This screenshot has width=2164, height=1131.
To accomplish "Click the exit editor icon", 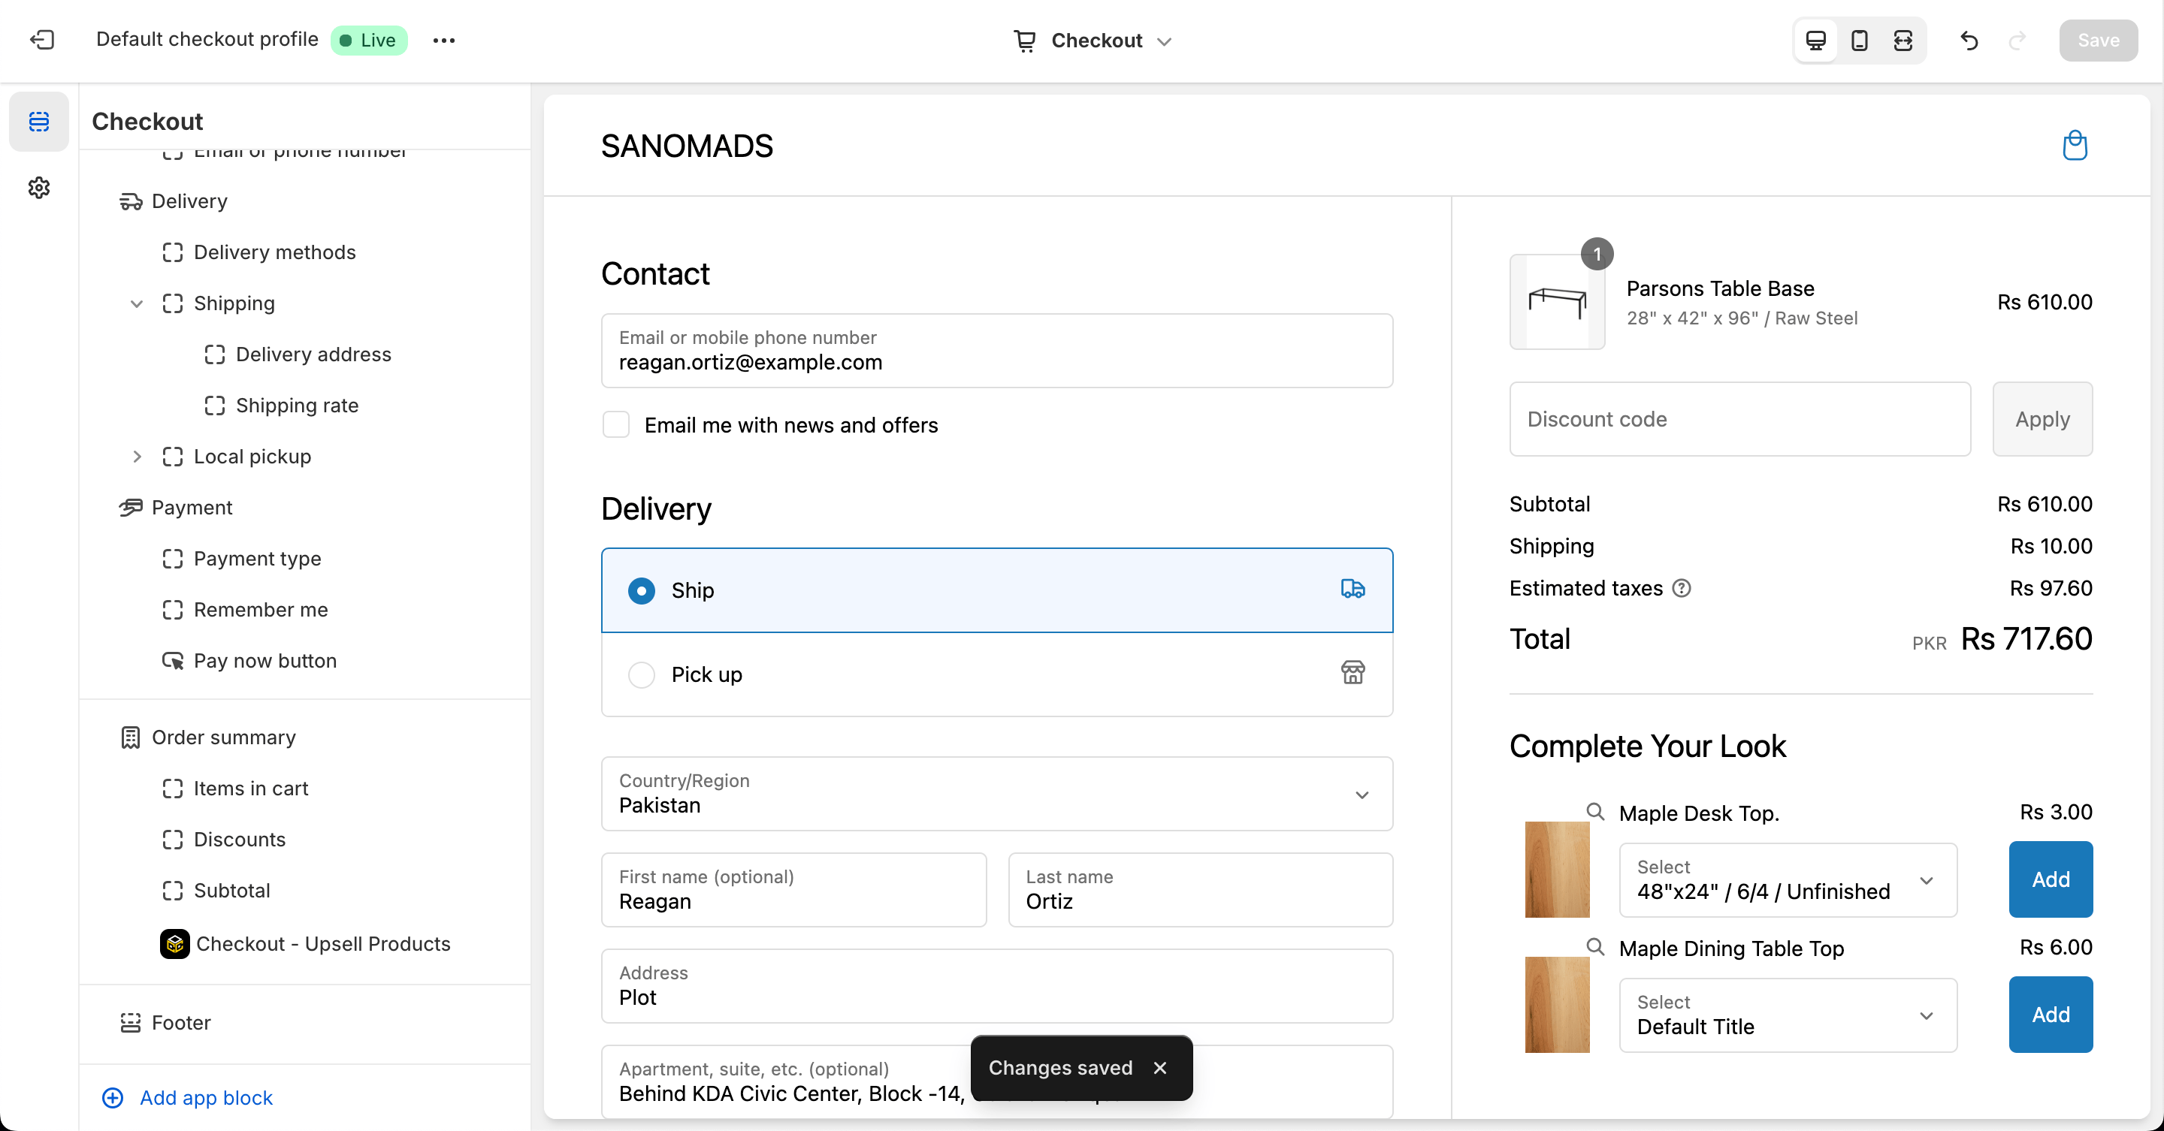I will [x=42, y=40].
